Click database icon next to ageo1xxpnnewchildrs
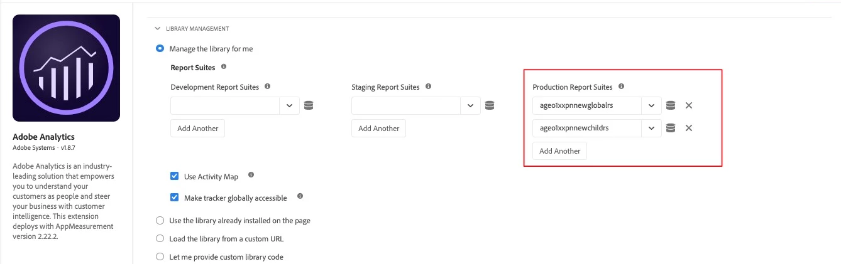 coord(671,128)
